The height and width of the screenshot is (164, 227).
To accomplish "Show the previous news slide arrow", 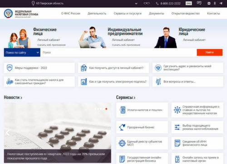I will 8,133.
